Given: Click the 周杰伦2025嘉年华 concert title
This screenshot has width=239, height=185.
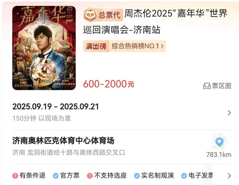Looking at the screenshot, I should click(x=155, y=21).
